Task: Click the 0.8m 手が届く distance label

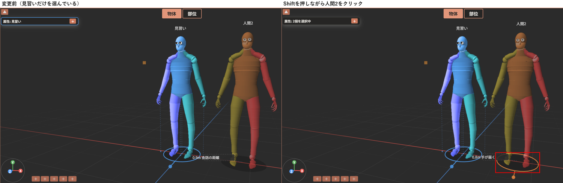Action: 483,157
